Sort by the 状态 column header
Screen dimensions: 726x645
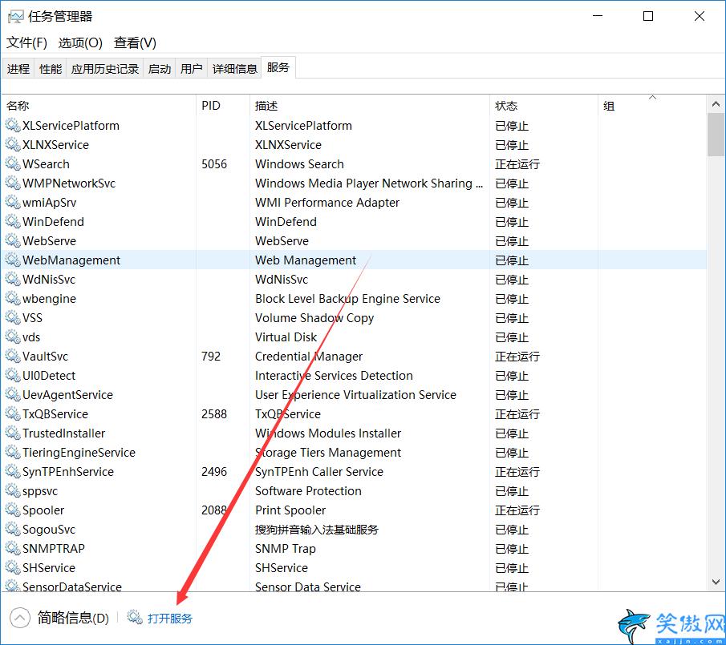pos(544,106)
